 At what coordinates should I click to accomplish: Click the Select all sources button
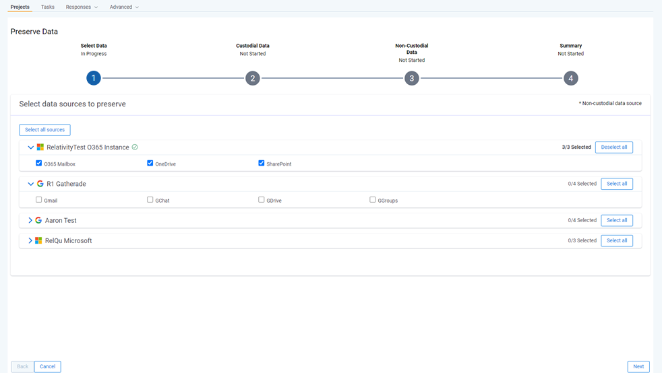coord(44,130)
